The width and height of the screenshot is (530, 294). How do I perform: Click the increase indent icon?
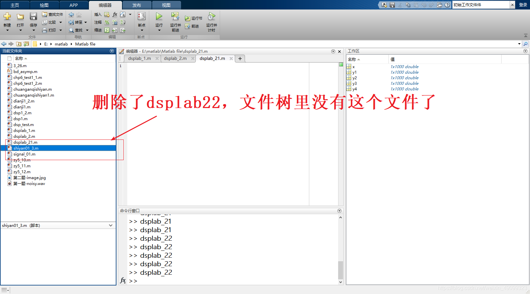tap(115, 30)
